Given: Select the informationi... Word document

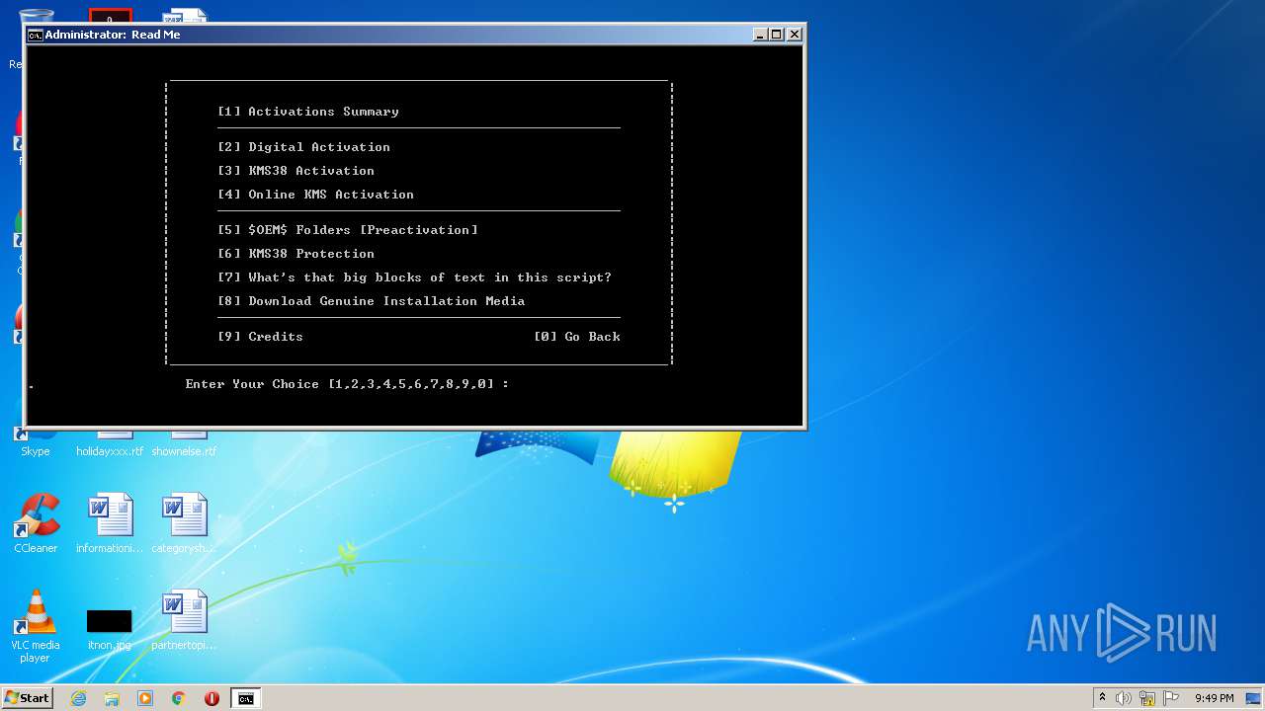Looking at the screenshot, I should 110,523.
